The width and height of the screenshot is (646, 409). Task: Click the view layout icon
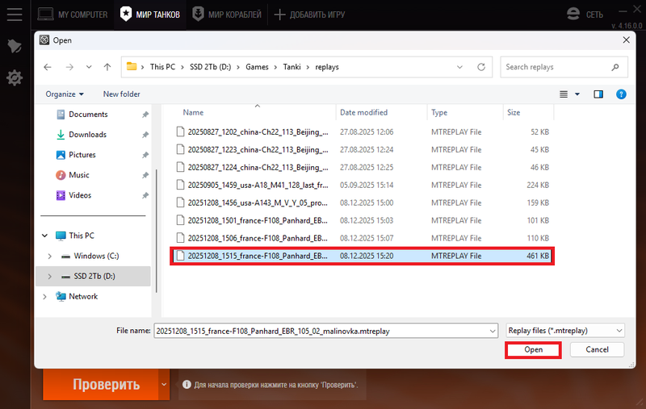(x=564, y=94)
